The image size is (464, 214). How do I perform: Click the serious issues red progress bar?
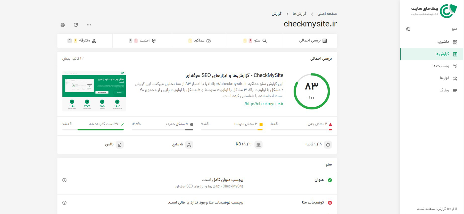click(301, 130)
